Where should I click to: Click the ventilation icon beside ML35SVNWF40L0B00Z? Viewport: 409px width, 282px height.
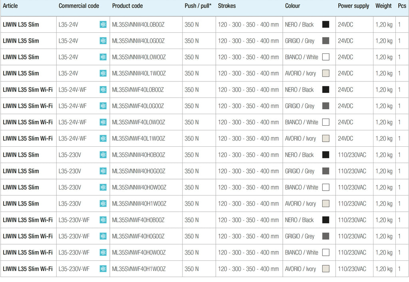point(103,90)
